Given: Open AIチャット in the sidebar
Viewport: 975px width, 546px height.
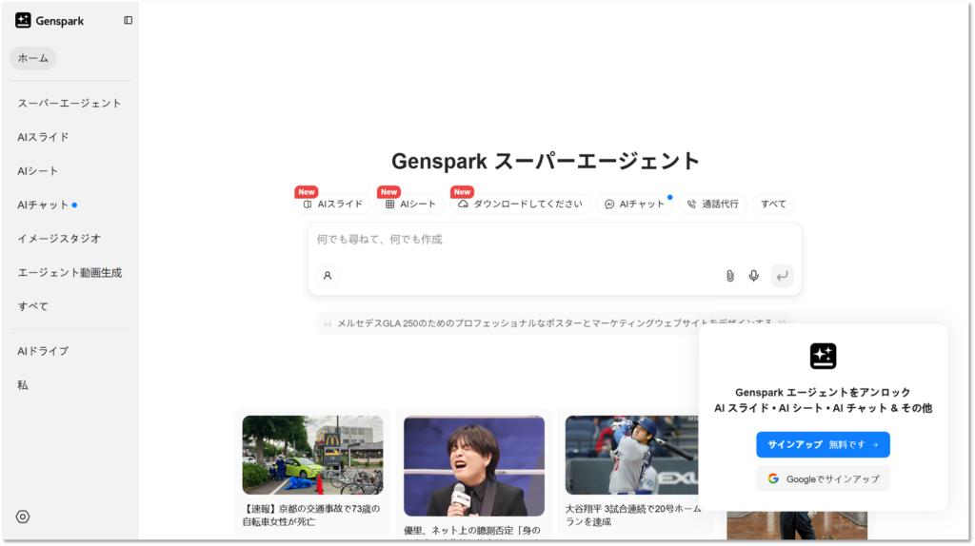Looking at the screenshot, I should pos(43,205).
